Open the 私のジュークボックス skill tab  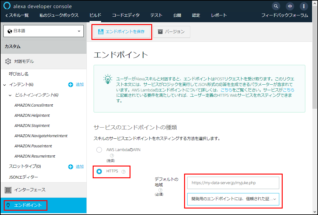point(59,15)
